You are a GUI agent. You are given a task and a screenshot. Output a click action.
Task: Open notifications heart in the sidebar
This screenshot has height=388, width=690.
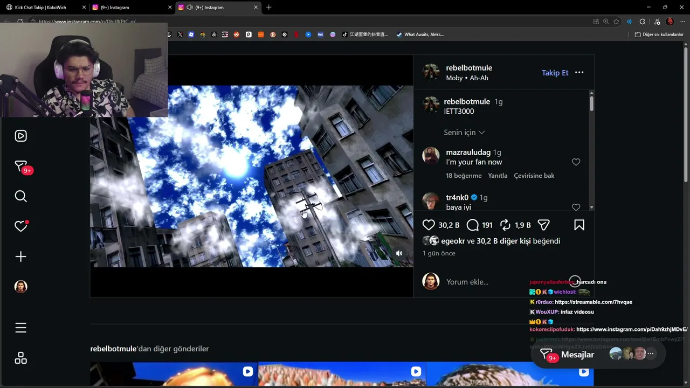click(x=20, y=226)
